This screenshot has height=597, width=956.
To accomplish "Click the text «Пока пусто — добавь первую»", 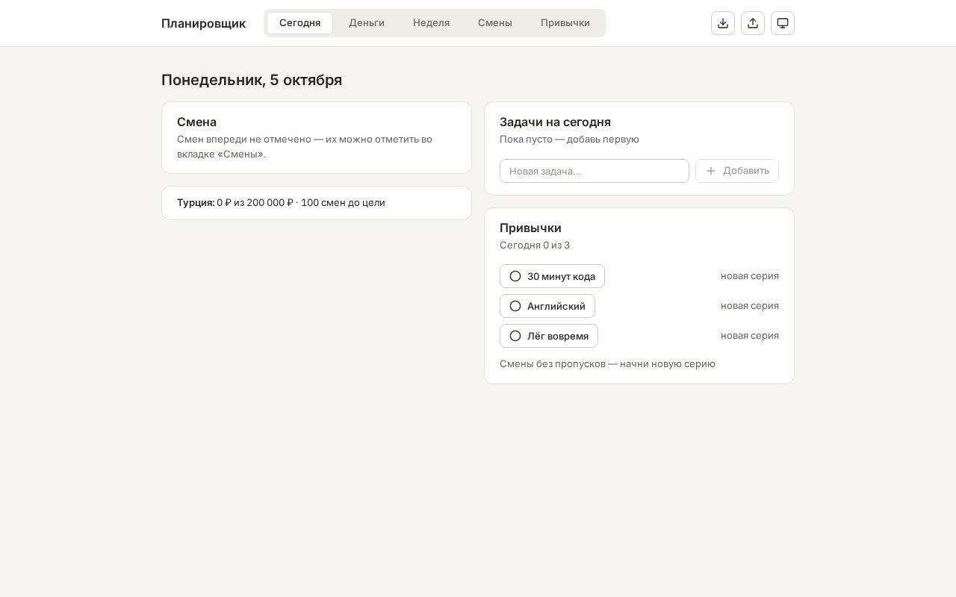I will (569, 140).
